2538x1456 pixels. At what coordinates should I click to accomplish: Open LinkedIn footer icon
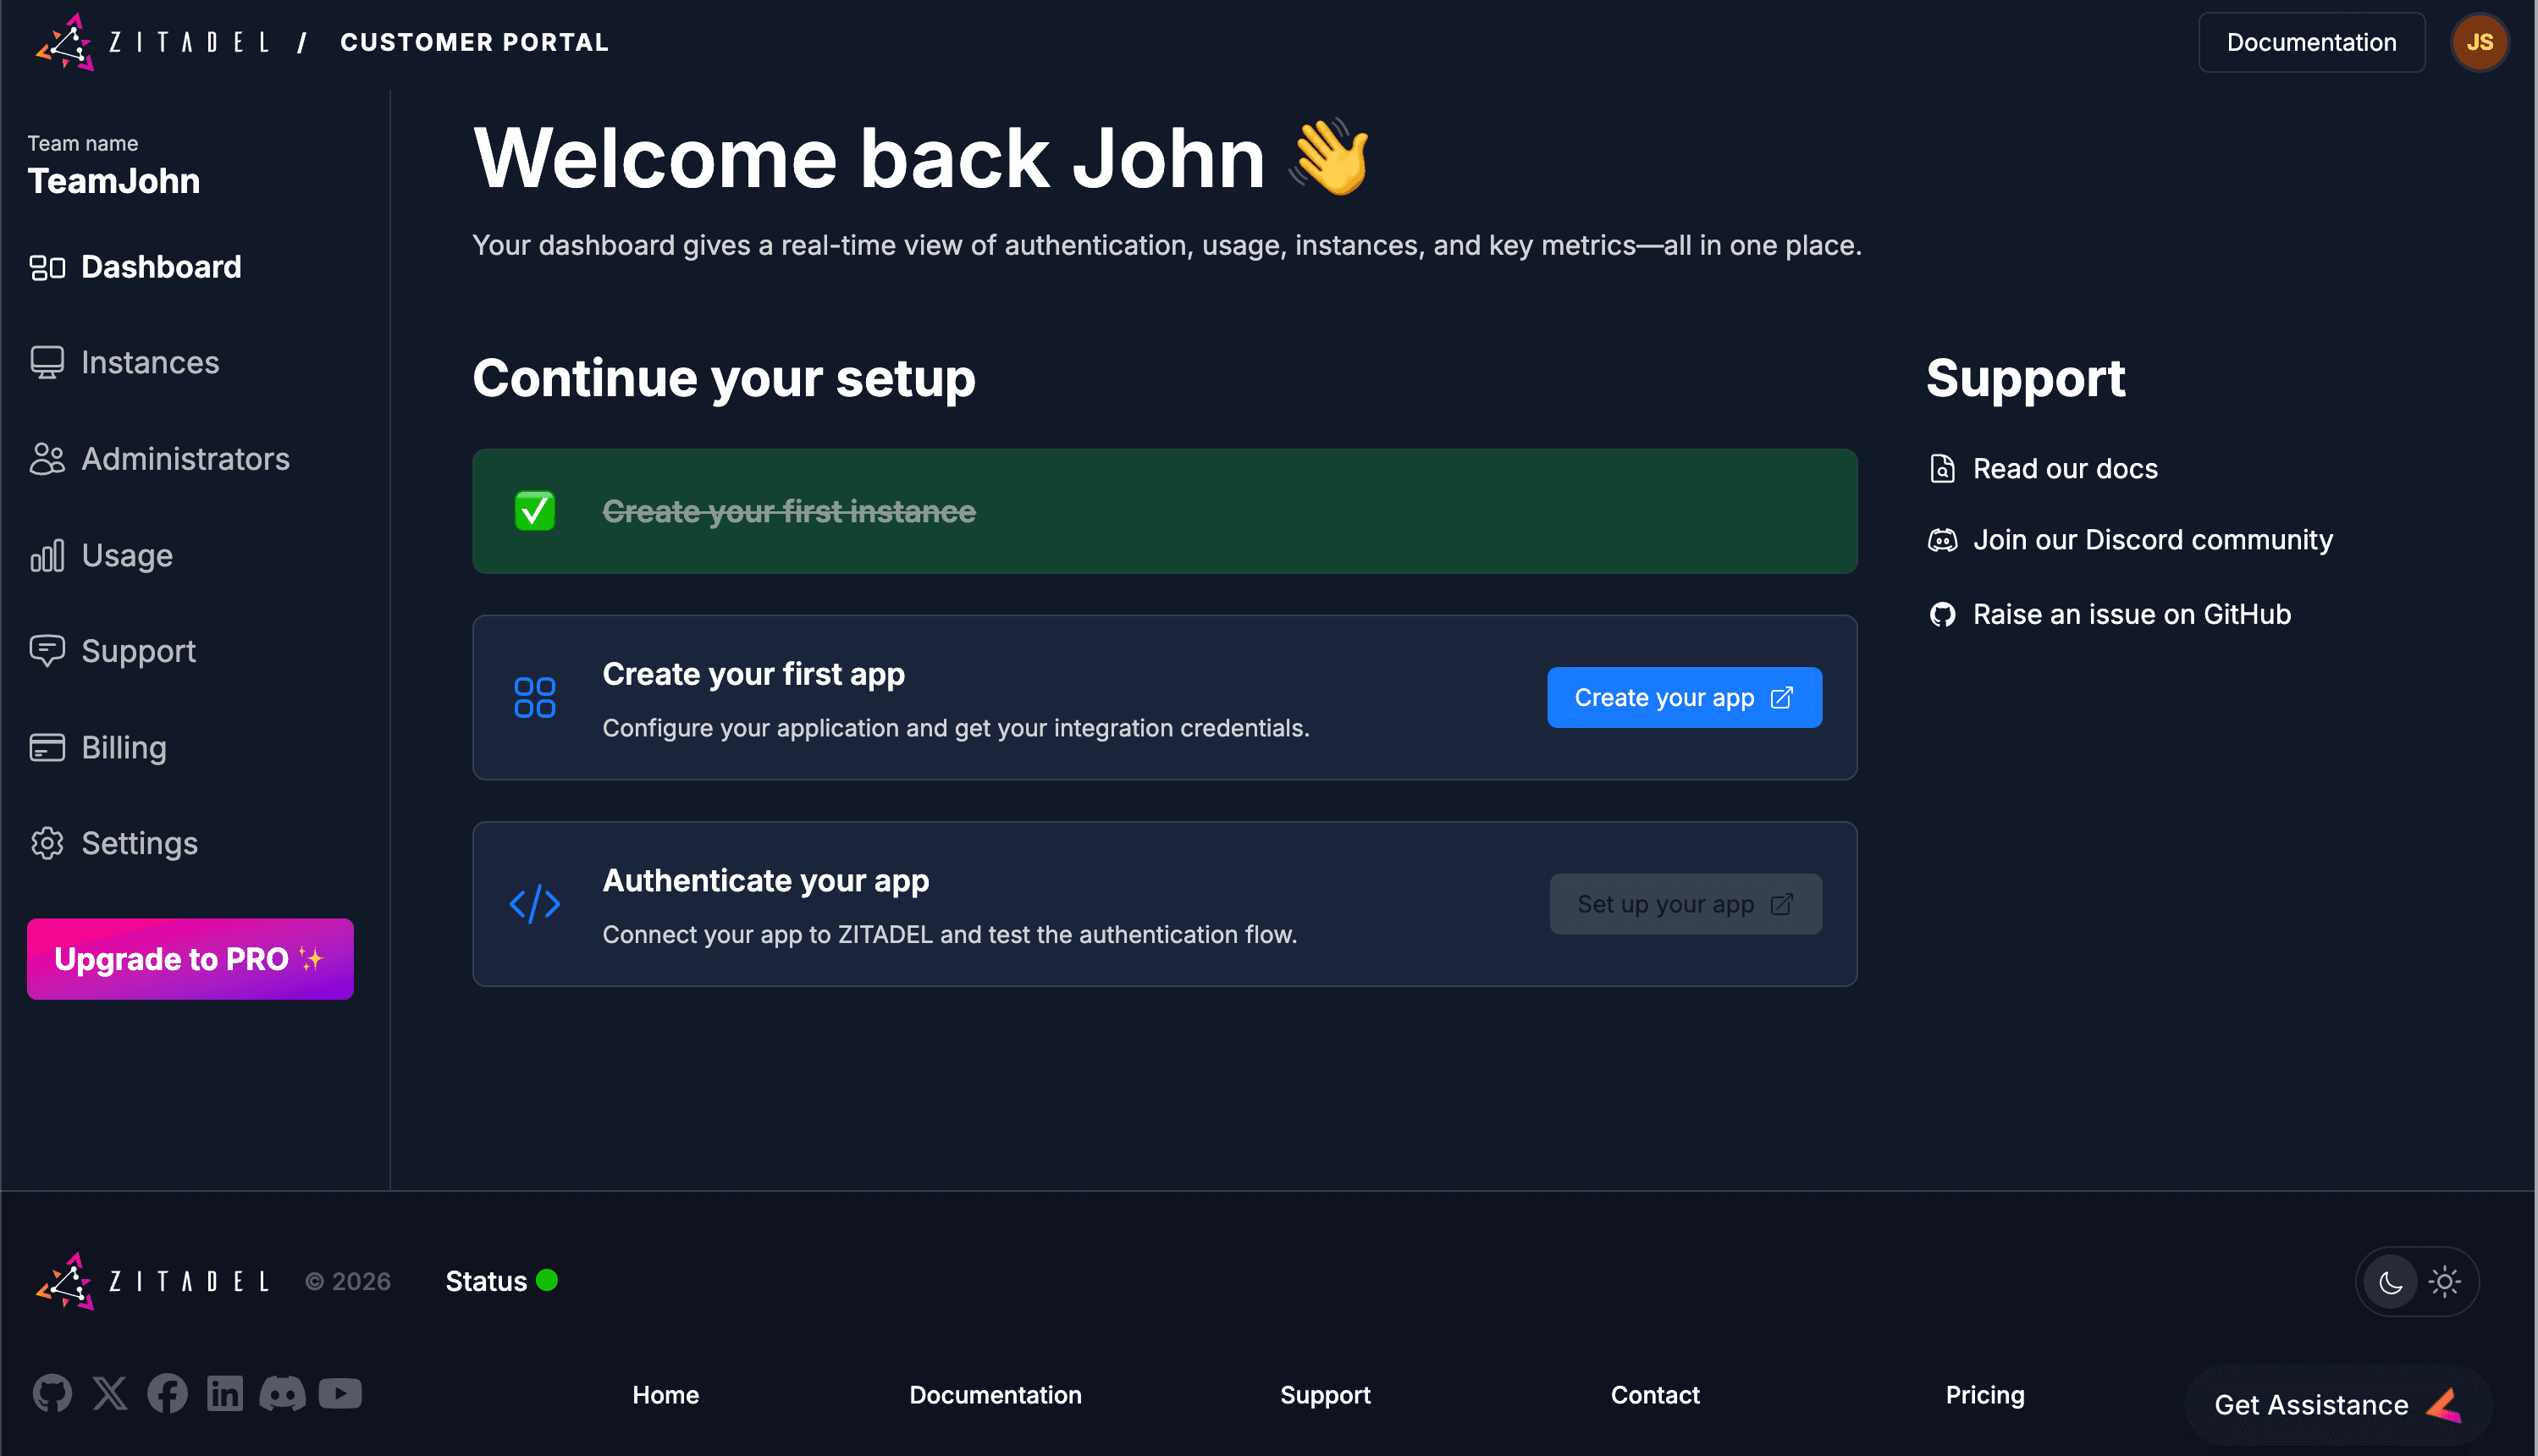225,1393
